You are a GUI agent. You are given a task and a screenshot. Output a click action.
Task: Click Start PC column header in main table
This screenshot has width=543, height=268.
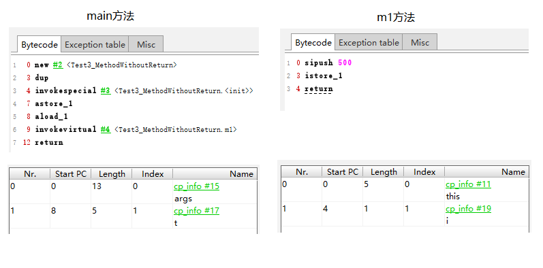tap(71, 173)
